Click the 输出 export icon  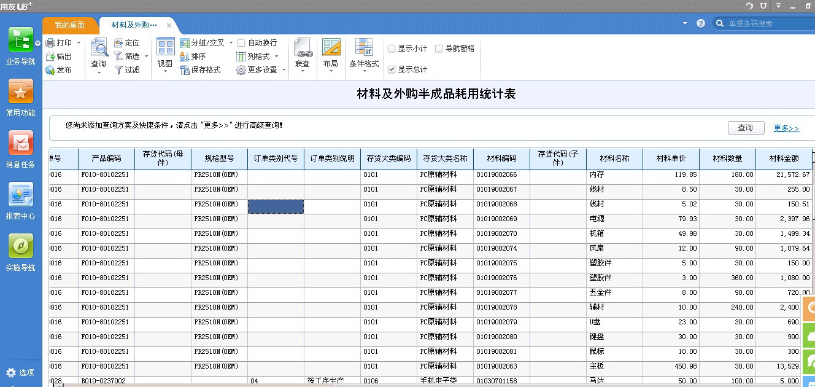tap(50, 57)
